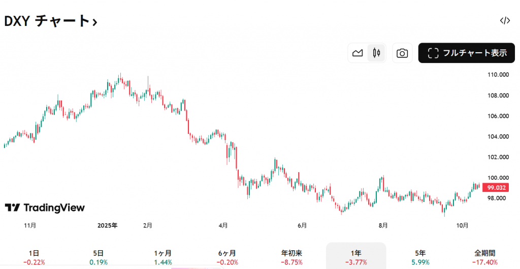
Task: Select the 1日 time range tab
Action: click(34, 257)
